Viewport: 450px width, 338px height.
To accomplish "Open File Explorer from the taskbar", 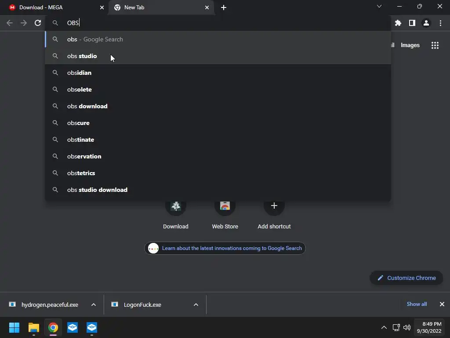I will [33, 327].
